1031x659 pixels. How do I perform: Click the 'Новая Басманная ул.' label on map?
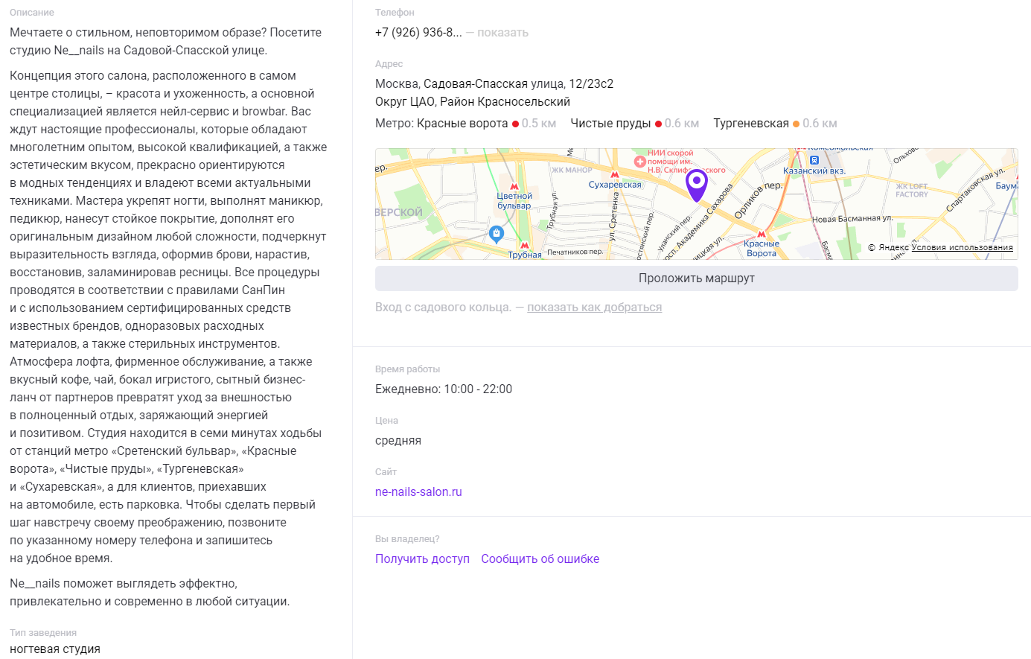point(852,219)
